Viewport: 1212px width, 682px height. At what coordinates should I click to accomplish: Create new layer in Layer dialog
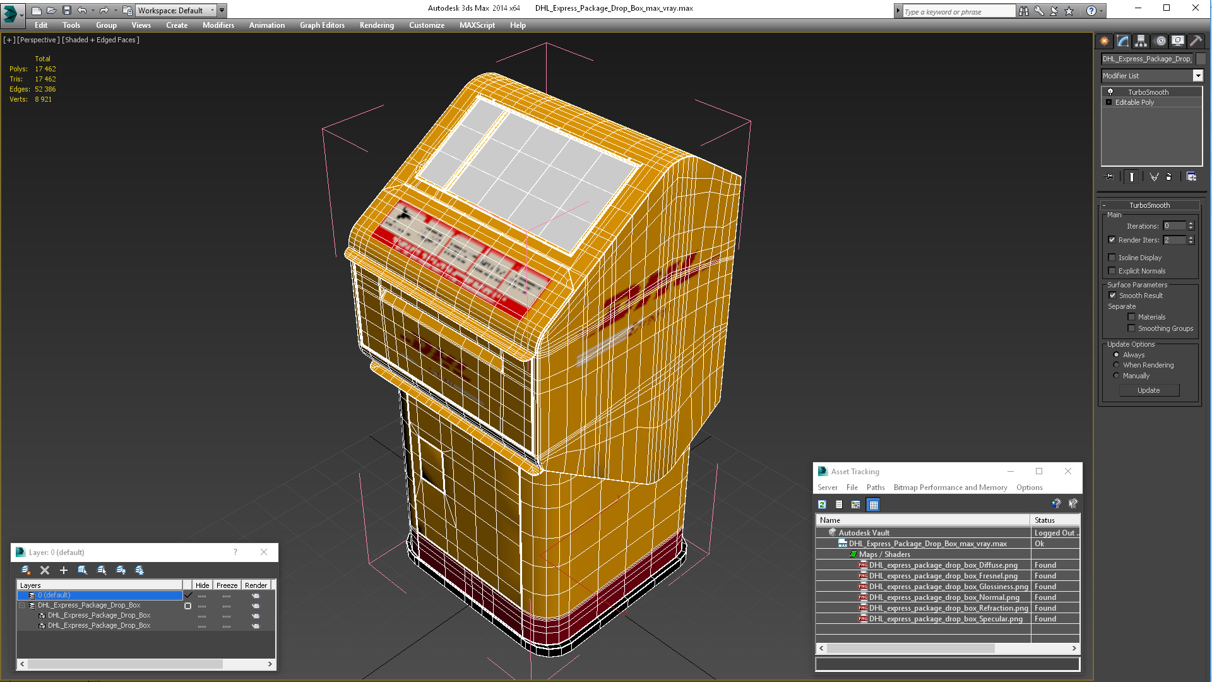(26, 570)
